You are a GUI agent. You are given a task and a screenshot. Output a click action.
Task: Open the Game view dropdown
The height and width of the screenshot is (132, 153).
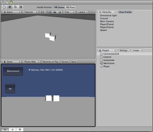point(12,62)
